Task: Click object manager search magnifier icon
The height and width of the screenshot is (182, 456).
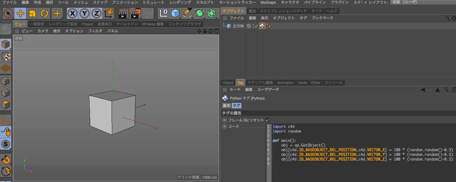Action: point(448,18)
